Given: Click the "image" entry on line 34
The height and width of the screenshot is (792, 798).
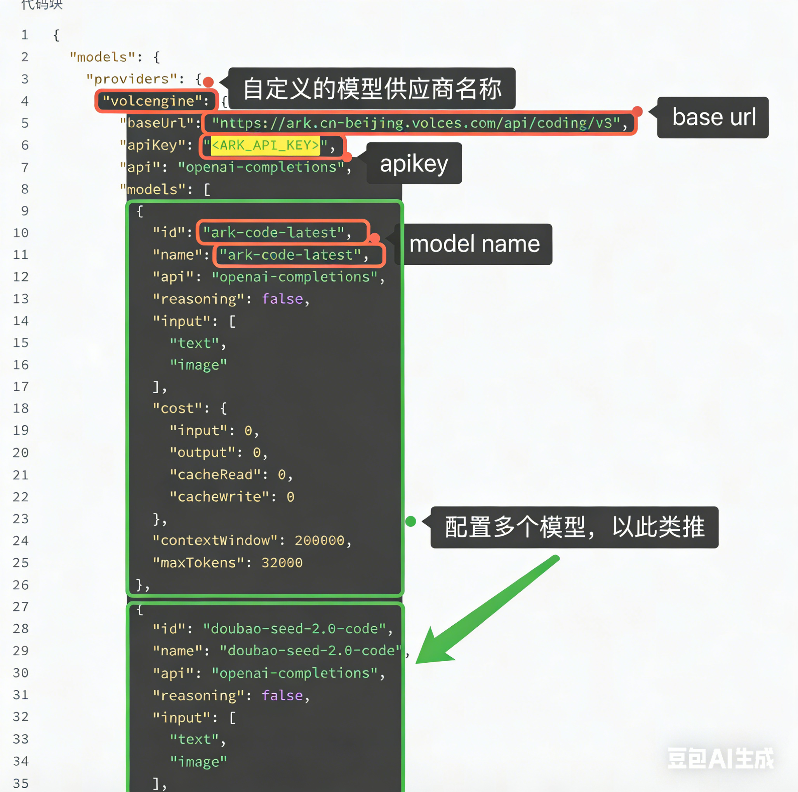Looking at the screenshot, I should click(x=198, y=761).
